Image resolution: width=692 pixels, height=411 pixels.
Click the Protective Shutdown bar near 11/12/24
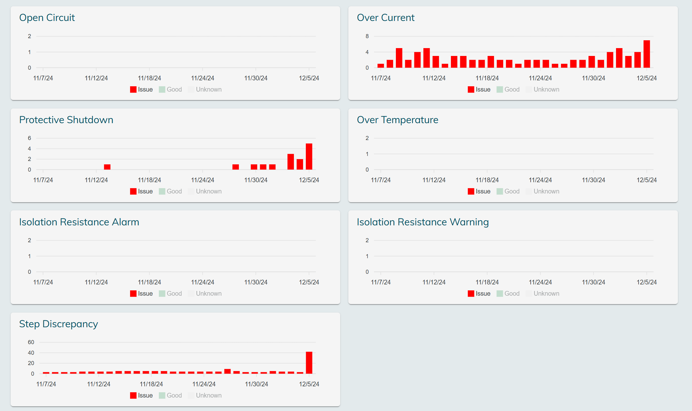click(107, 167)
